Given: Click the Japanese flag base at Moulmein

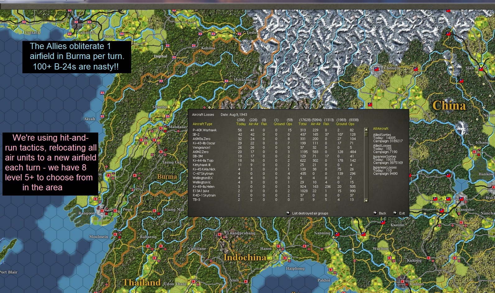Looking at the screenshot, I should pos(115,234).
